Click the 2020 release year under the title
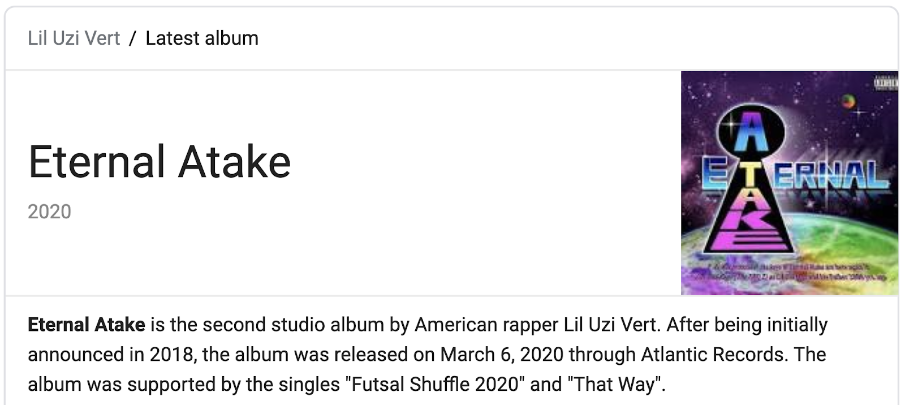Image resolution: width=905 pixels, height=405 pixels. pos(50,212)
